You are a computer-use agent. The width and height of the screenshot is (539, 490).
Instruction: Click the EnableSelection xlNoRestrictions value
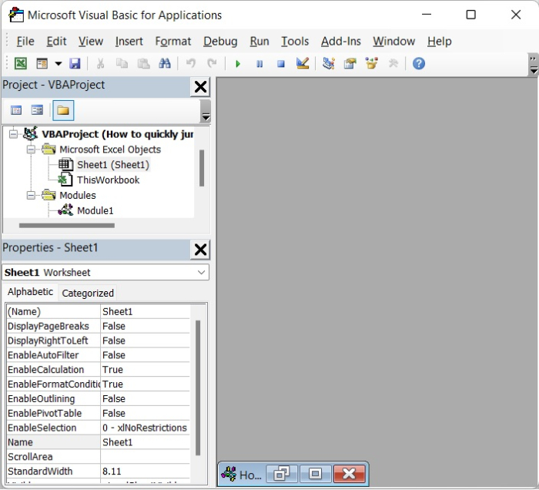pyautogui.click(x=145, y=428)
